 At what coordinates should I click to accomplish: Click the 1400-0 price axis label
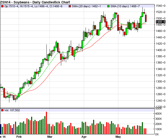coord(161,50)
